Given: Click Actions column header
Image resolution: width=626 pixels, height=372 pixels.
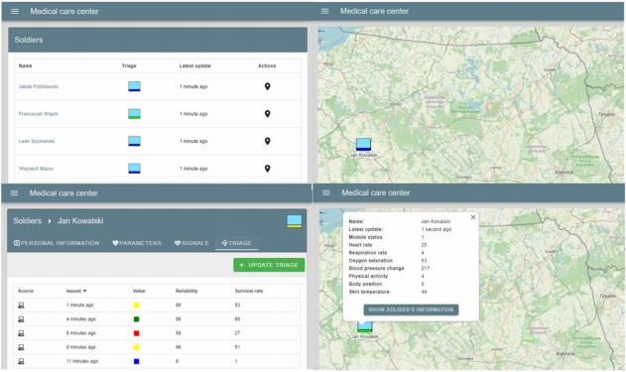Looking at the screenshot, I should point(267,65).
